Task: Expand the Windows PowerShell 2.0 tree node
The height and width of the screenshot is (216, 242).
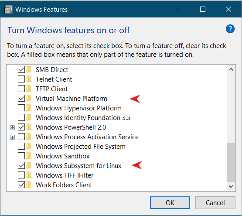Action: [12, 127]
